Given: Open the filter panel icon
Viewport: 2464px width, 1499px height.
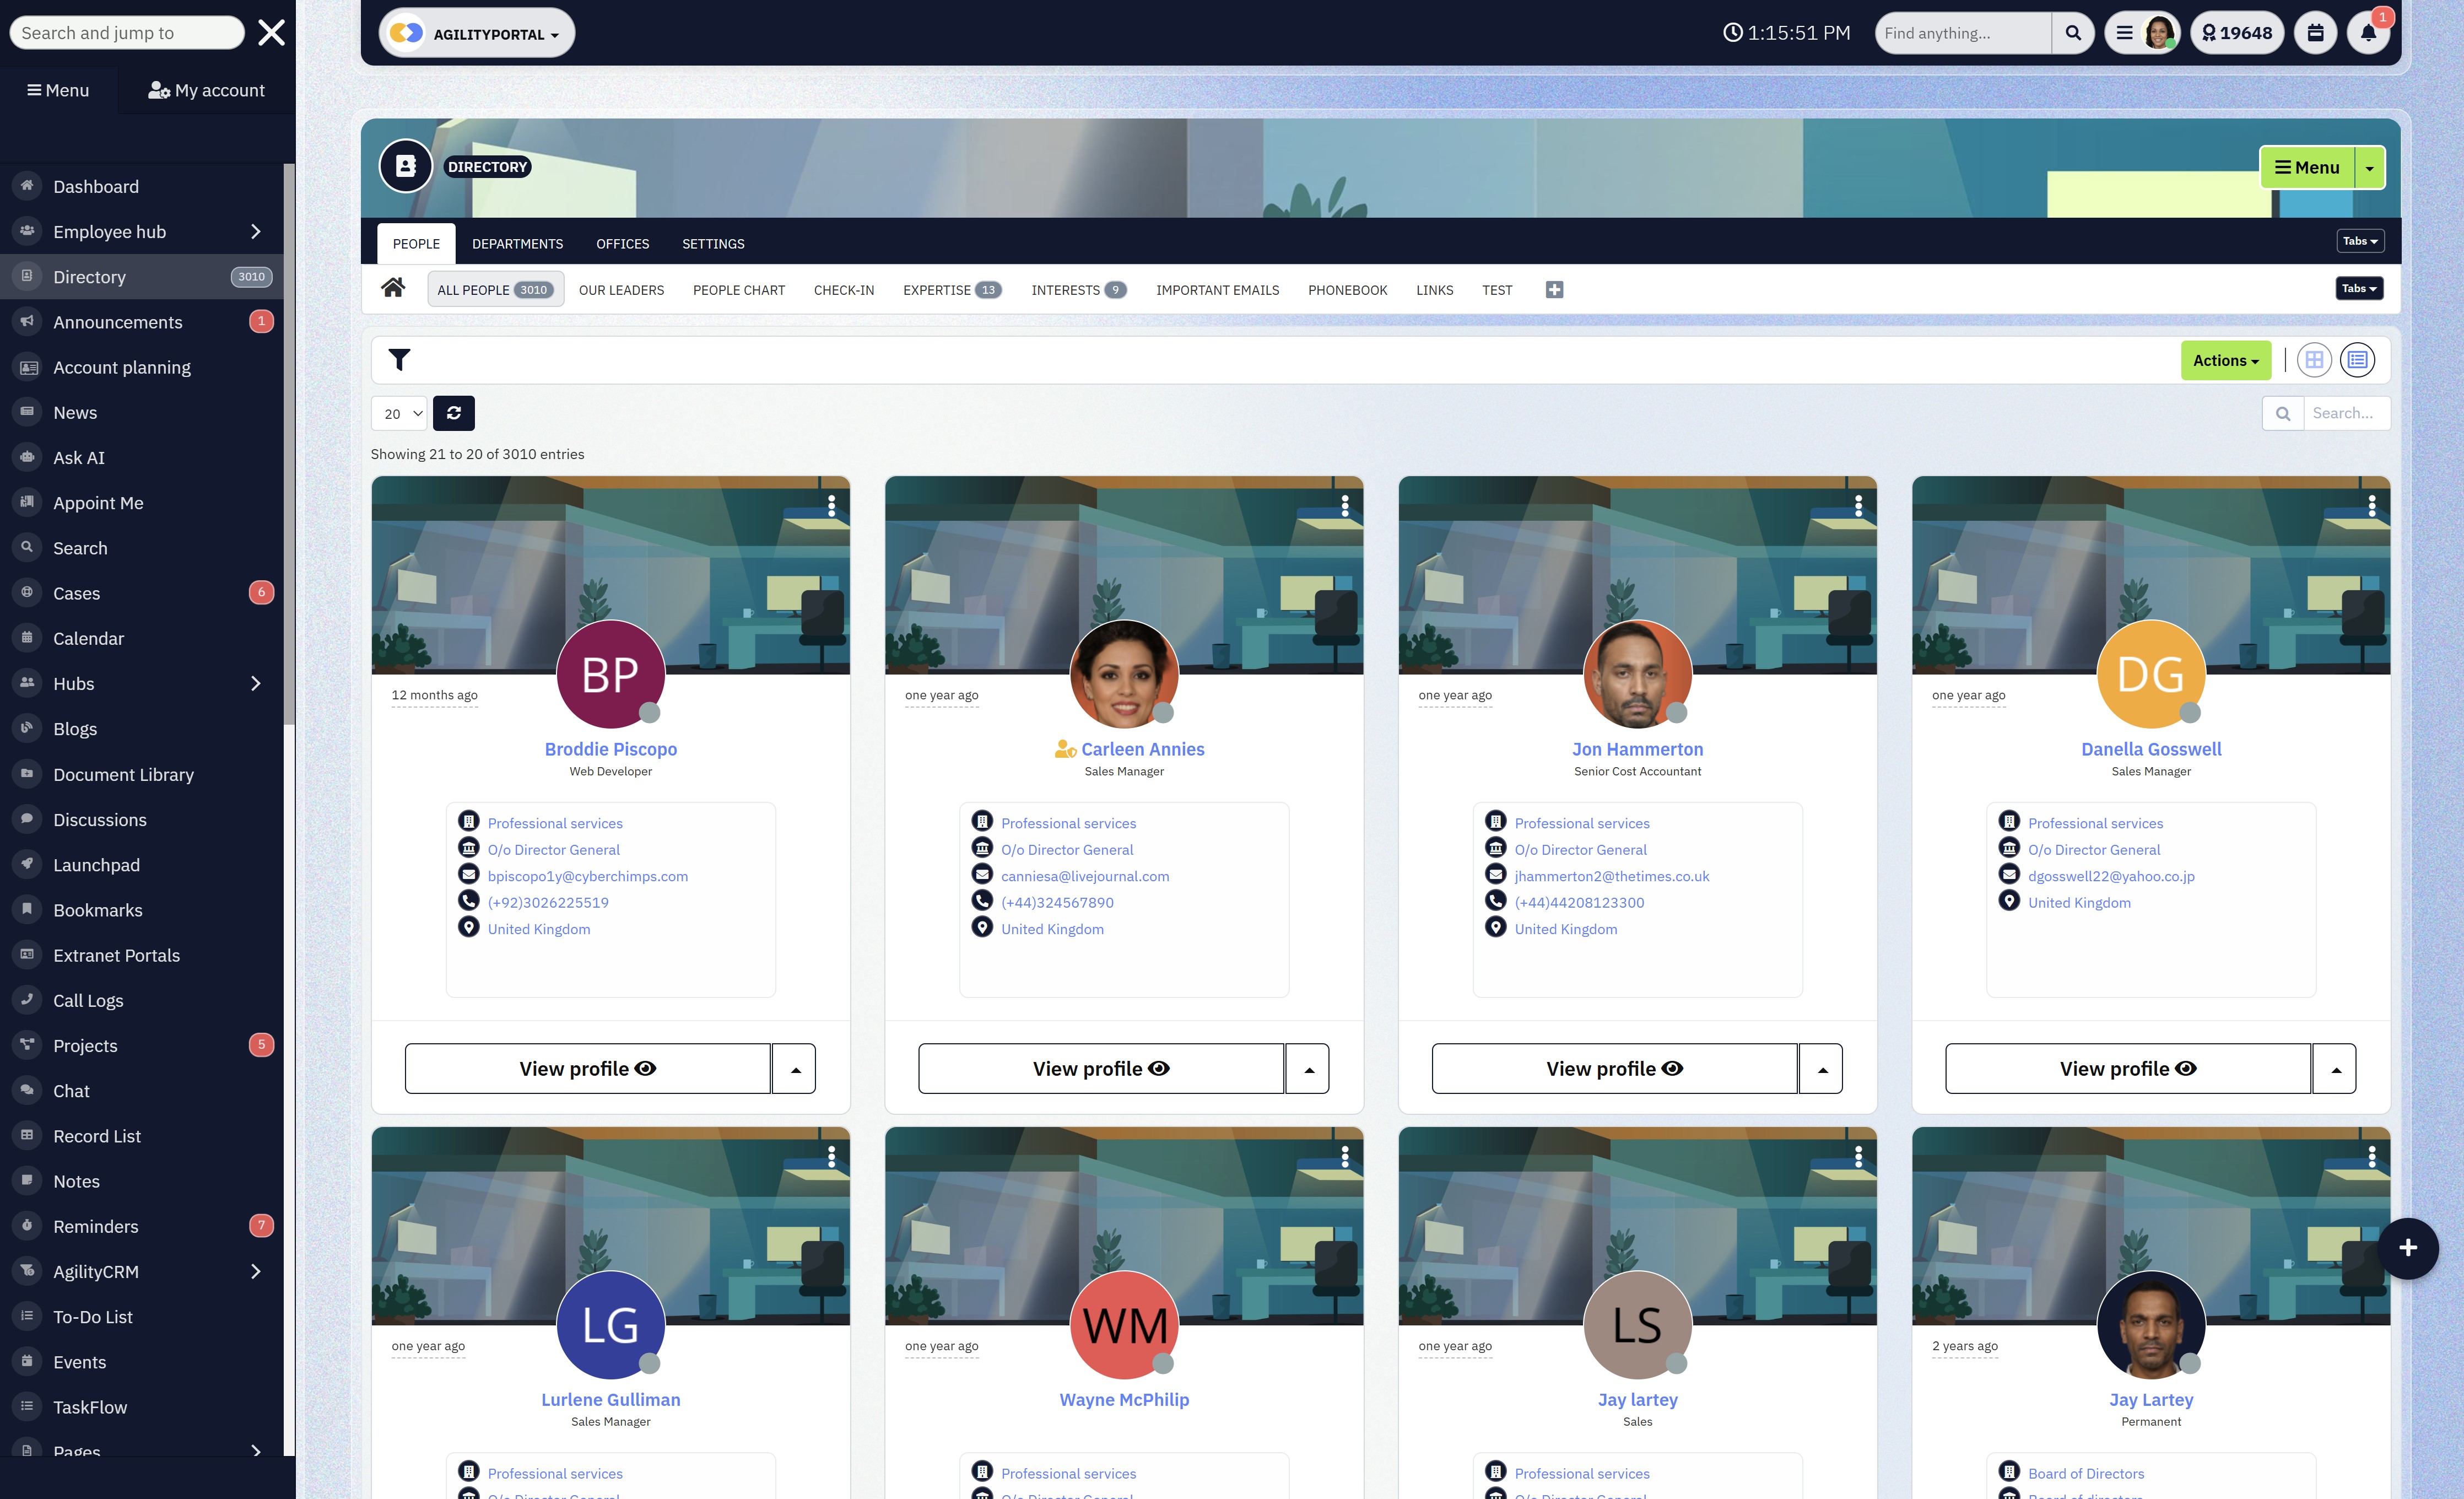Looking at the screenshot, I should coord(399,359).
